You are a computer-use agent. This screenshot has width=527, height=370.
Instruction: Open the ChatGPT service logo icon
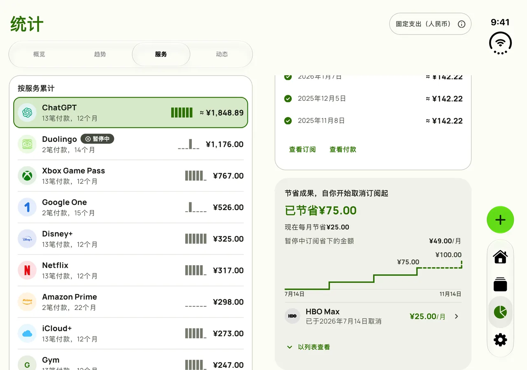click(27, 113)
